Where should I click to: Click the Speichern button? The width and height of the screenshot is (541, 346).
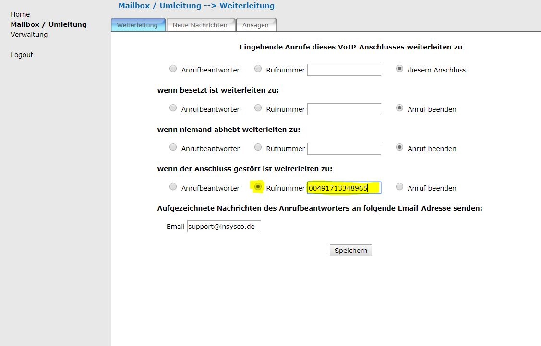[350, 251]
